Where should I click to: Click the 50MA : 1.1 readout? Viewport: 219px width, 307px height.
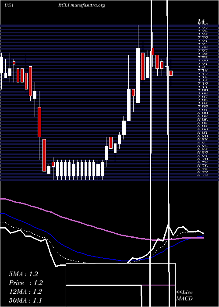(x=25, y=300)
